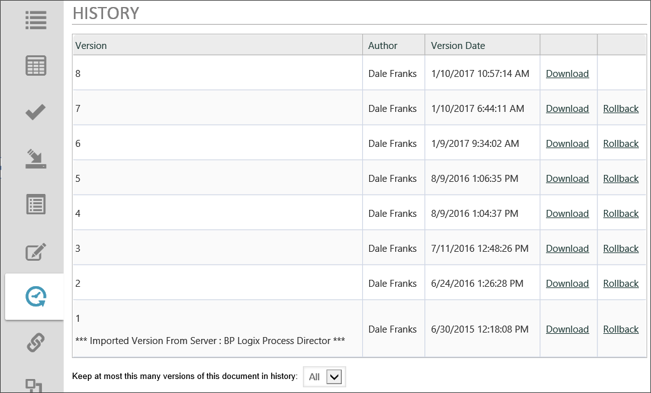Image resolution: width=651 pixels, height=393 pixels.
Task: Select the table grid icon in the sidebar
Action: coord(35,65)
